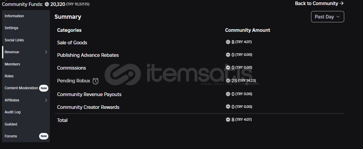The image size is (363, 149).
Task: Click the New badge next to Forums
Action: coord(44,136)
